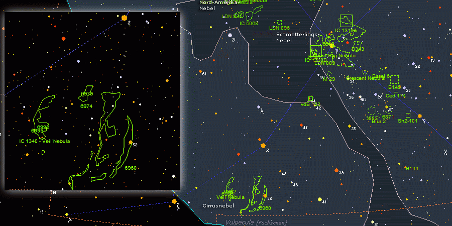
Task: Click the Sh2-101 square nebula marker
Action: tap(407, 115)
